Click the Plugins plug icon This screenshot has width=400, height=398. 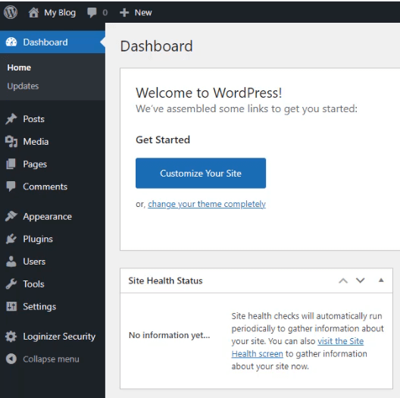click(11, 239)
